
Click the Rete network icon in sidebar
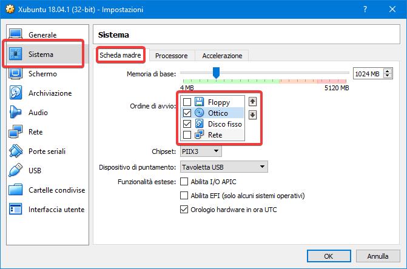click(x=15, y=131)
